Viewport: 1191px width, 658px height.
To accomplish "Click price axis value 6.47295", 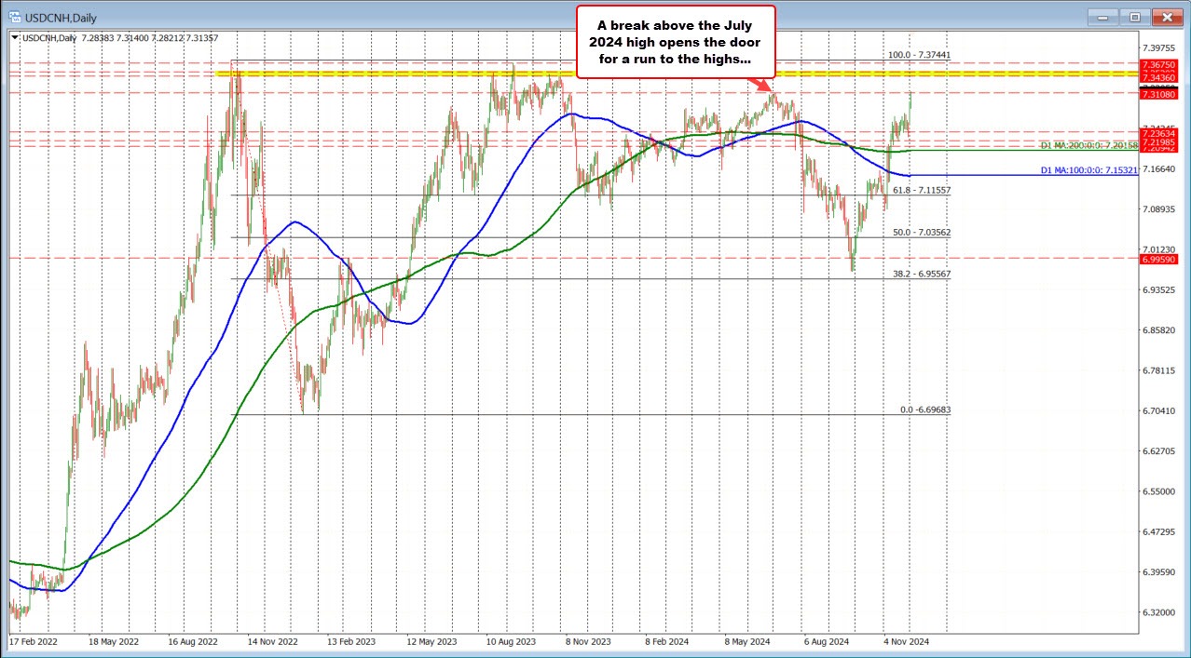I will click(1159, 531).
